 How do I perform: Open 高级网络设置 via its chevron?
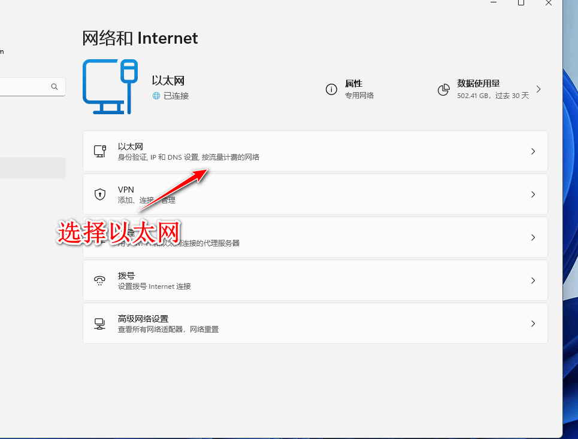(533, 324)
